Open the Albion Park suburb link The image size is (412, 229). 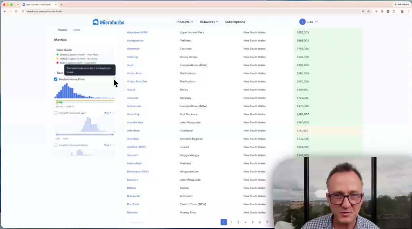pyautogui.click(x=134, y=73)
